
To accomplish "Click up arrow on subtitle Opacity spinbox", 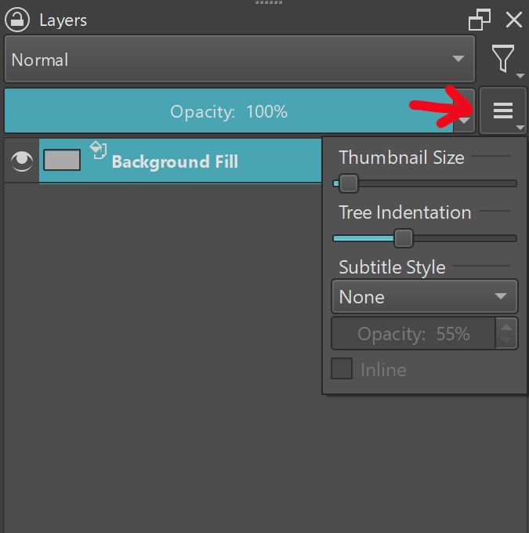I will tap(507, 326).
